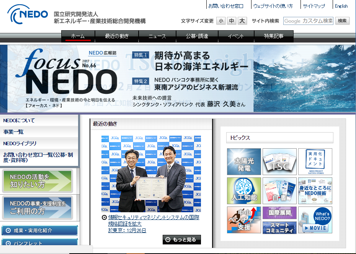356x254 pixels.
Task: Open the 中小ベンチャー支援 tile
Action: [244, 220]
